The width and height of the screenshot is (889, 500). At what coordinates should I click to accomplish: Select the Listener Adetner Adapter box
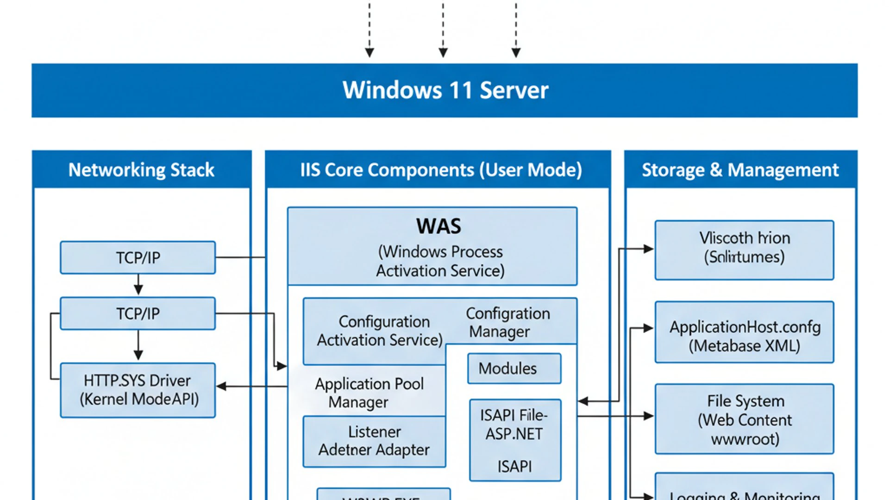375,441
